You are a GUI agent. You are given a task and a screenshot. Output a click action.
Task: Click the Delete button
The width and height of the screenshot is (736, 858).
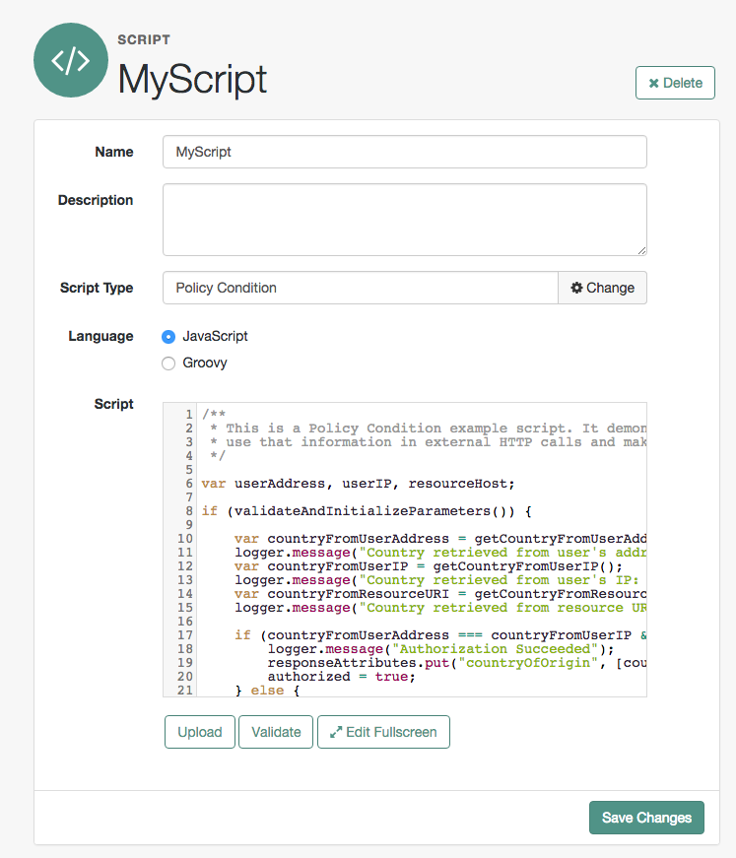(x=675, y=83)
